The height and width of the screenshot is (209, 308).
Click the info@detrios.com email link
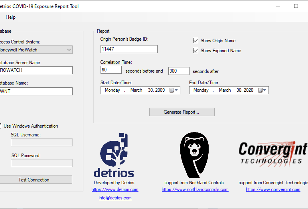click(x=115, y=198)
